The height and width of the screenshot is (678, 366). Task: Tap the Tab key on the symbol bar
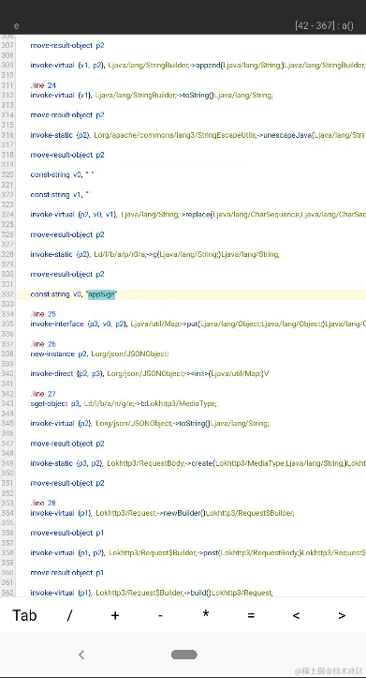tap(24, 615)
